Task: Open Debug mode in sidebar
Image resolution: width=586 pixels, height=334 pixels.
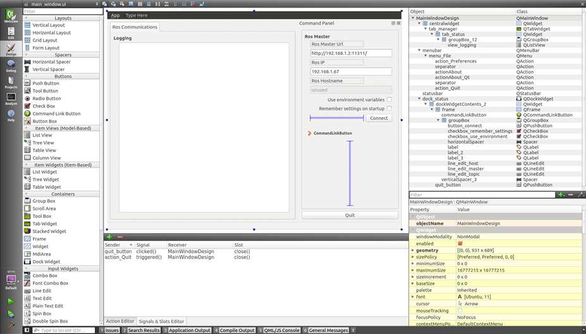Action: tap(11, 66)
